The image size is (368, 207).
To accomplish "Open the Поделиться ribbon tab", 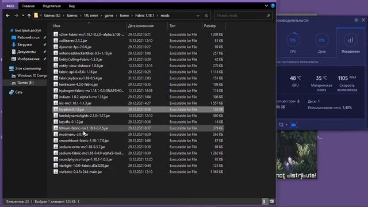I will click(x=52, y=6).
